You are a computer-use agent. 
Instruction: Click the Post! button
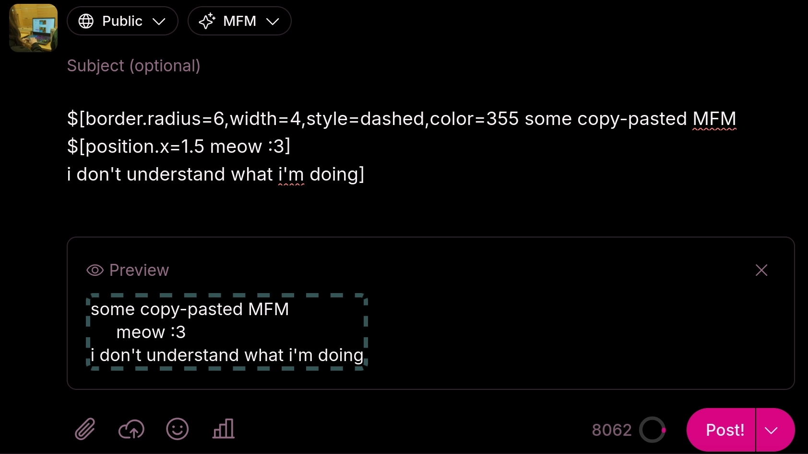pyautogui.click(x=725, y=430)
